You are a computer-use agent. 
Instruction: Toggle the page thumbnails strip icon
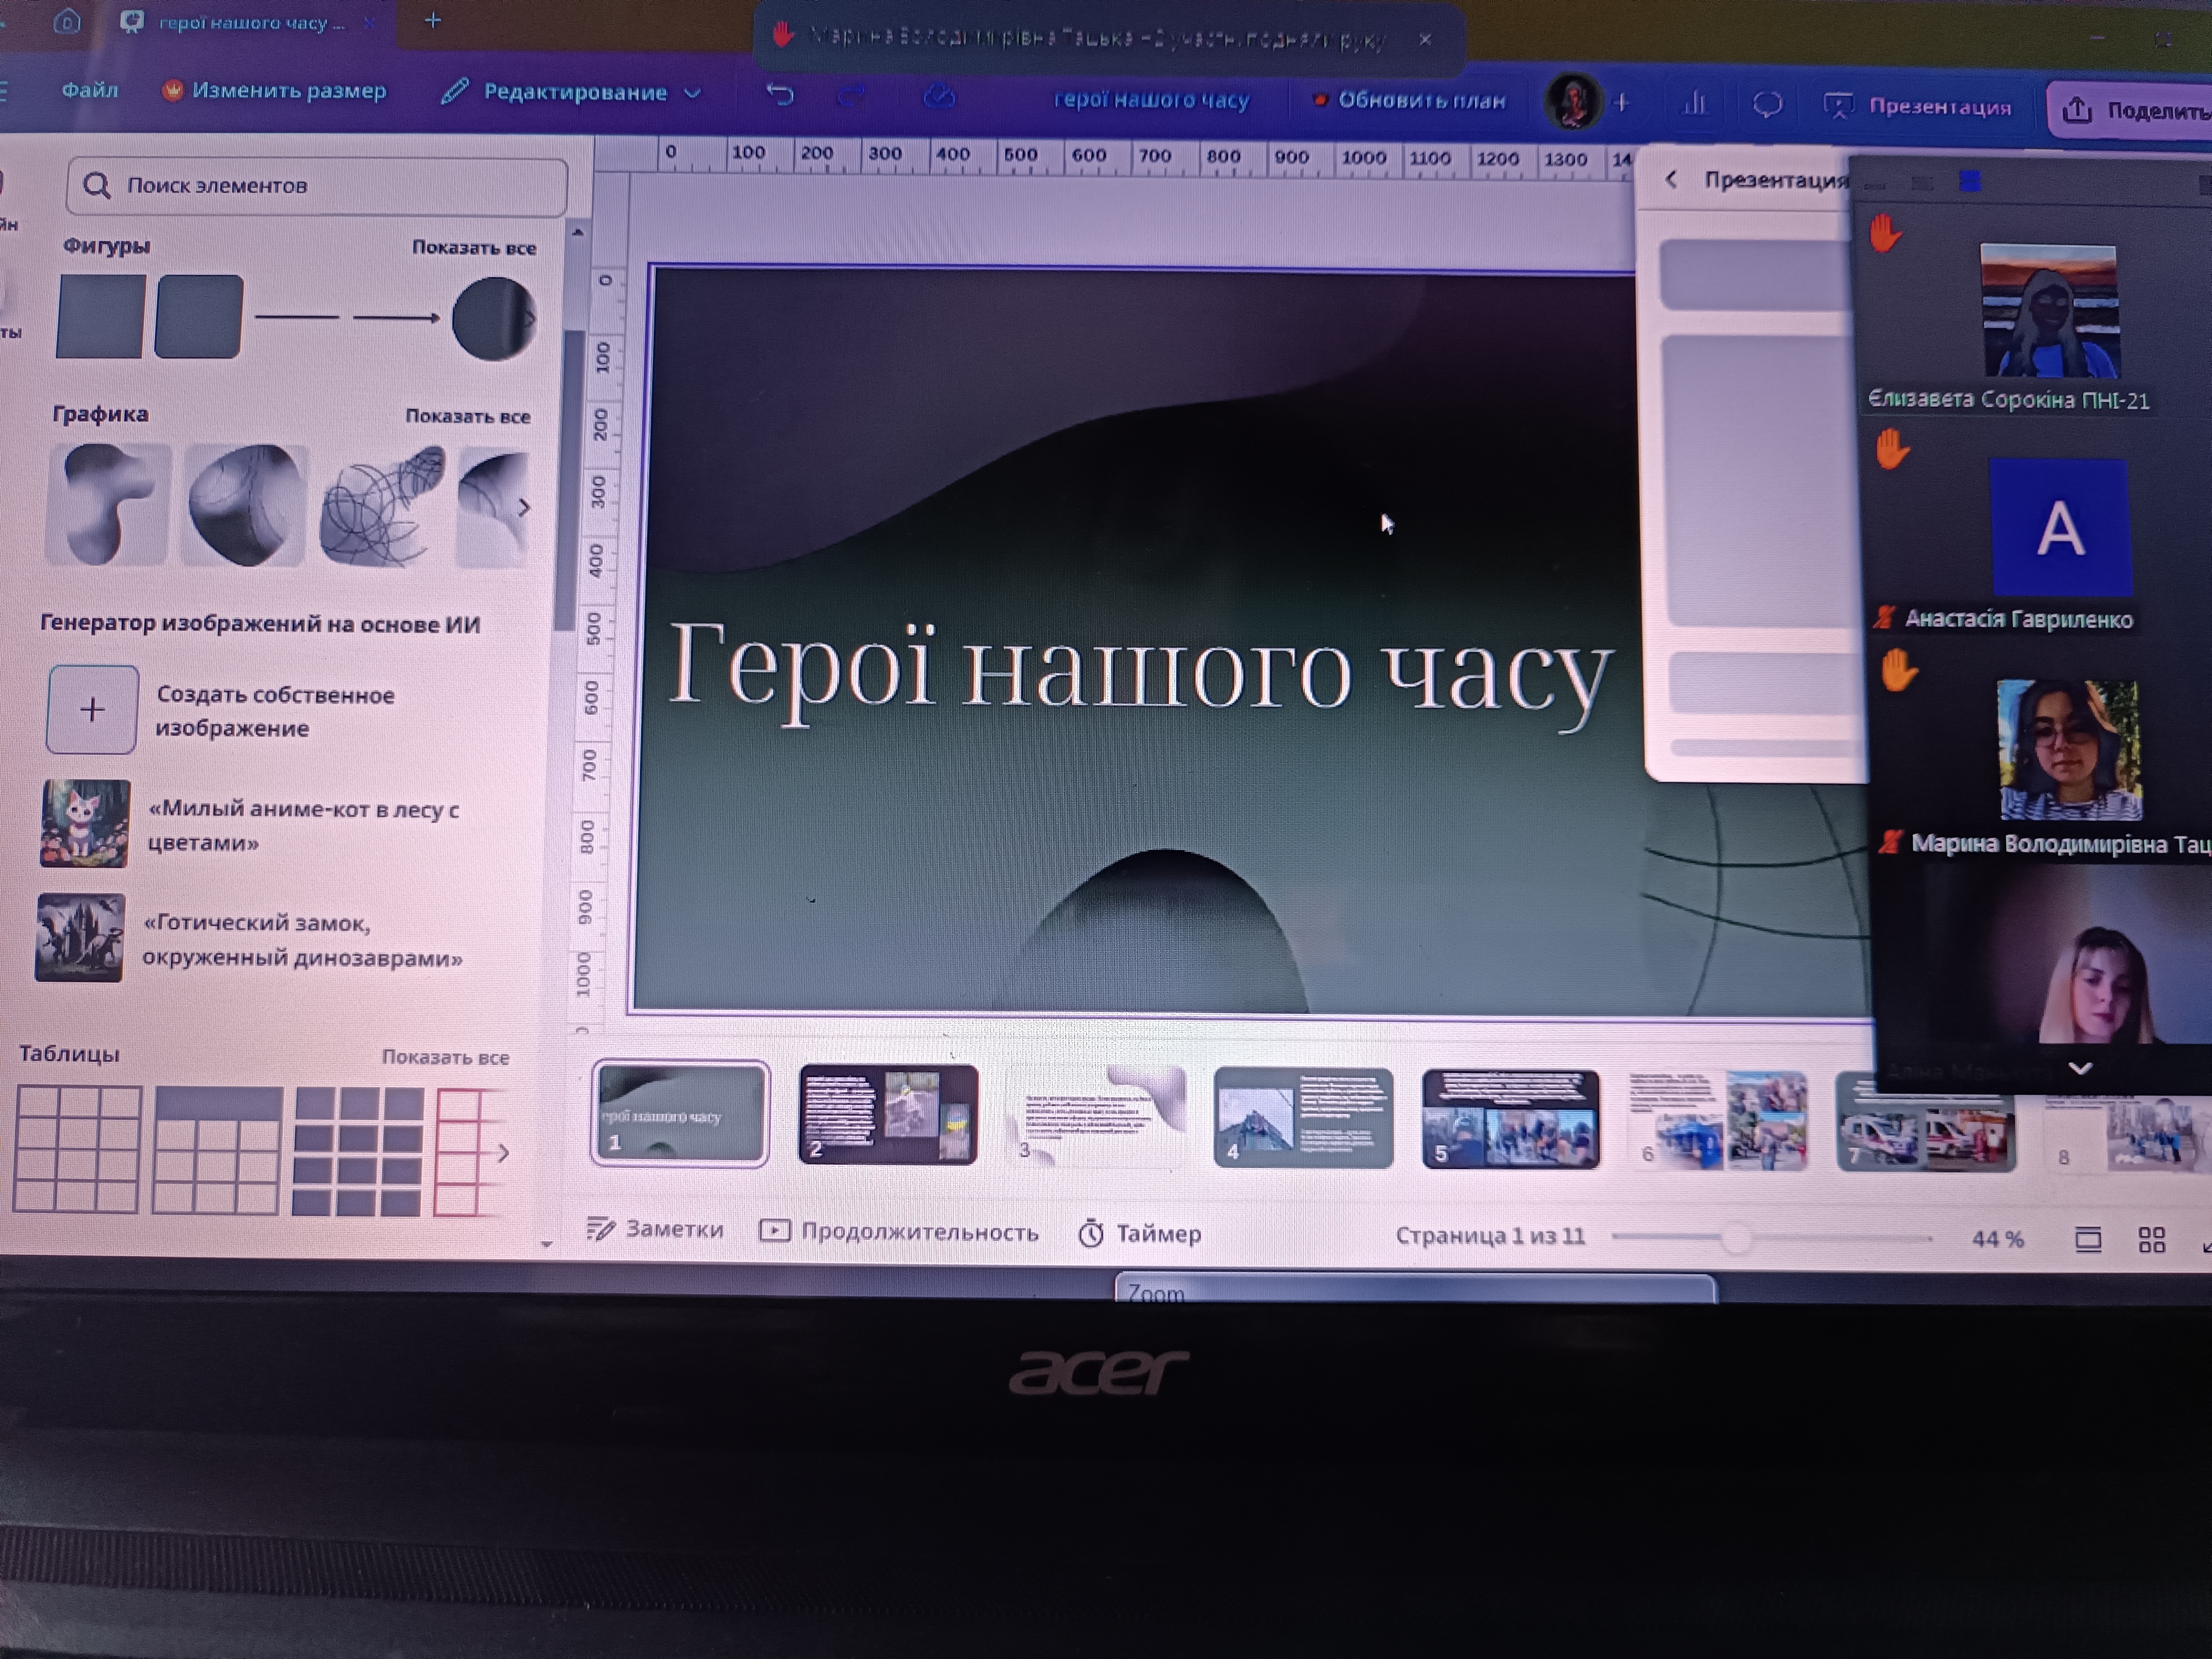[2087, 1240]
